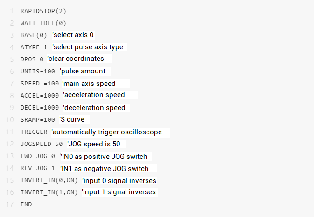Place cursor on WAIT IDLE(0) line
The width and height of the screenshot is (314, 217).
tap(43, 23)
